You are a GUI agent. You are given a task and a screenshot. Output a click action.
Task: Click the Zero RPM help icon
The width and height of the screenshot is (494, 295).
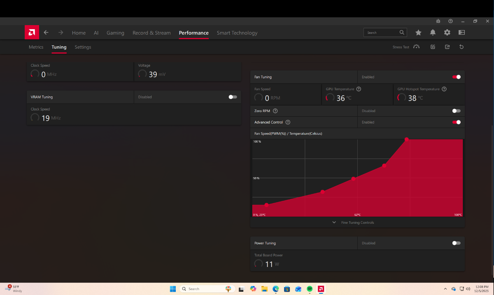click(x=275, y=111)
